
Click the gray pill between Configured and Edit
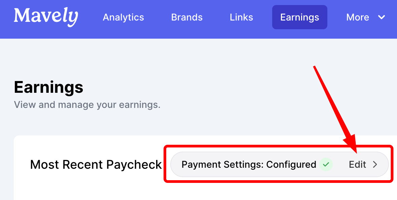340,165
